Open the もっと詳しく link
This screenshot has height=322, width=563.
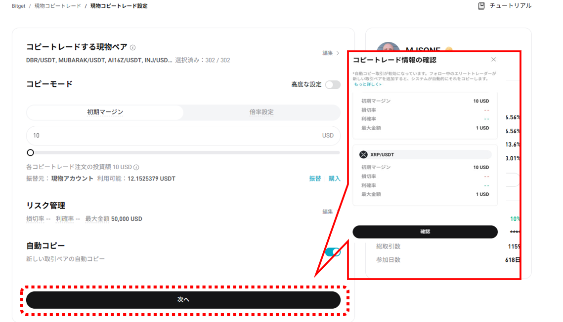pos(367,84)
